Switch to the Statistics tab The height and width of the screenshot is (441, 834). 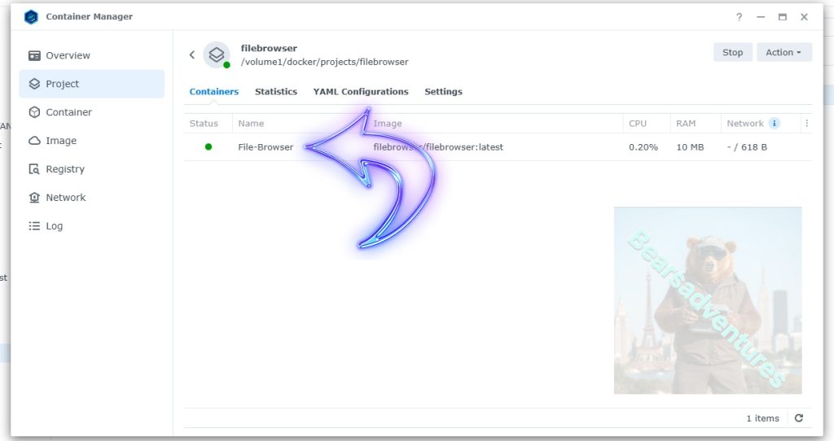[x=275, y=92]
